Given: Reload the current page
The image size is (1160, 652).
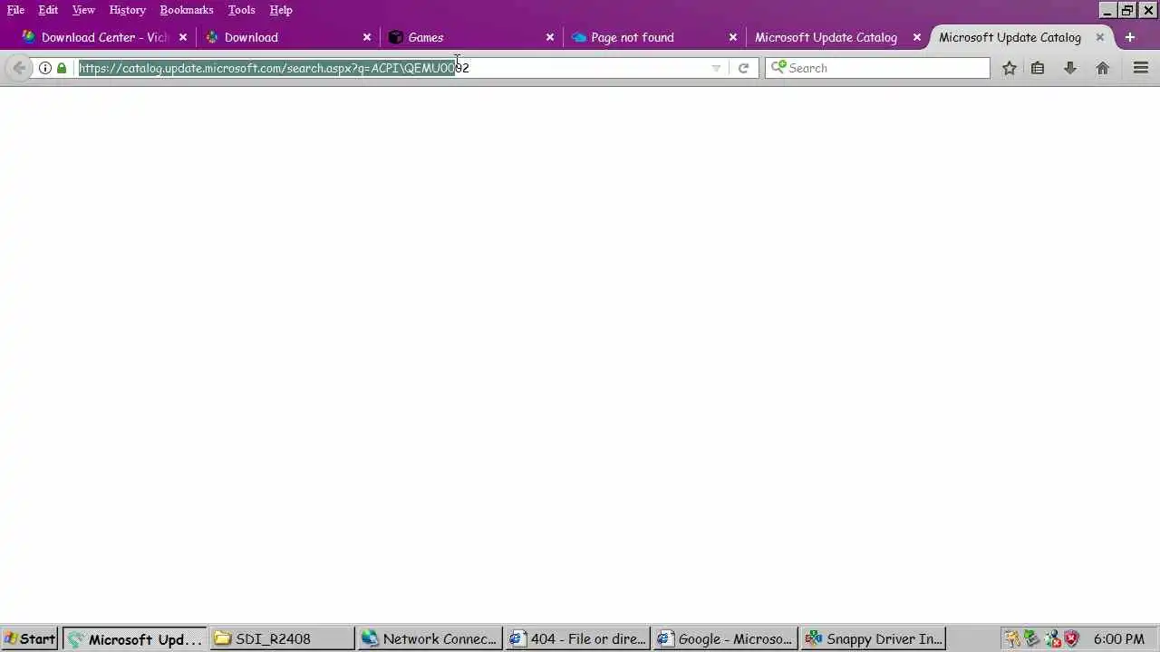Looking at the screenshot, I should tap(743, 68).
